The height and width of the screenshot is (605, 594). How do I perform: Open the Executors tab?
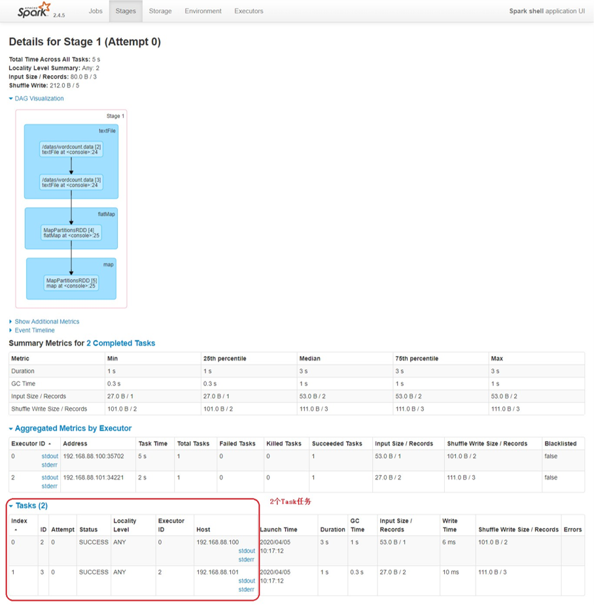[x=249, y=11]
